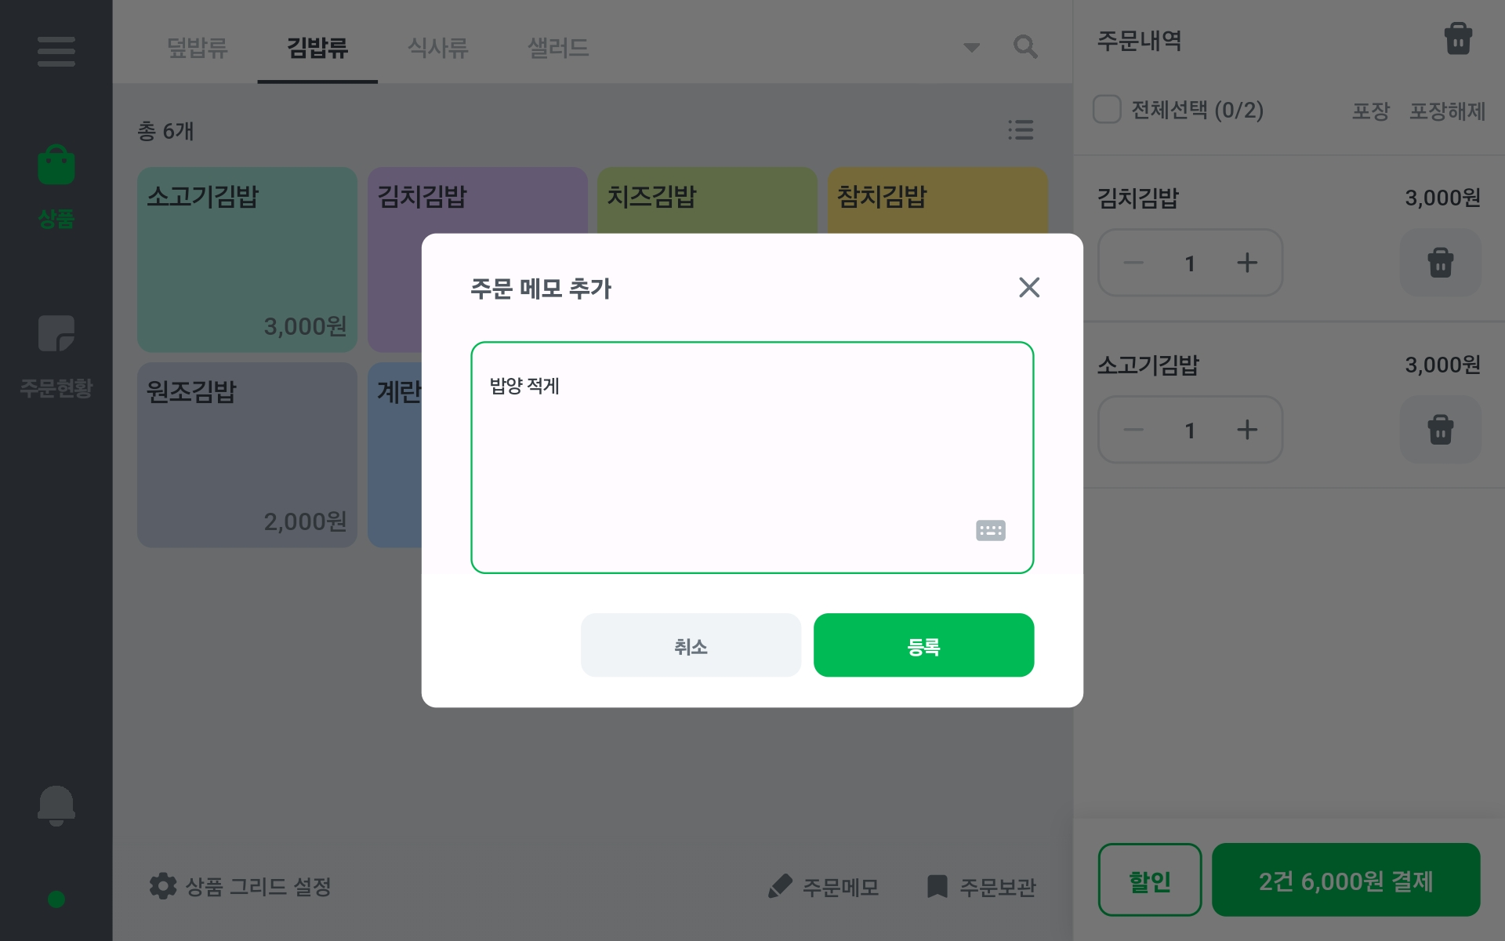The image size is (1505, 941).
Task: Switch to list view icon
Action: 1021,130
